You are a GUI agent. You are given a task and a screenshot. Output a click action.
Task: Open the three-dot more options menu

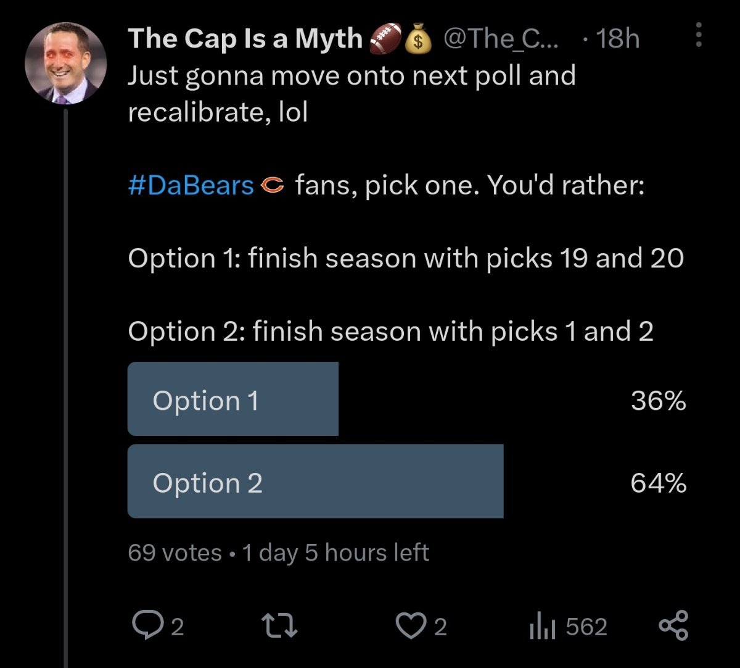coord(699,35)
